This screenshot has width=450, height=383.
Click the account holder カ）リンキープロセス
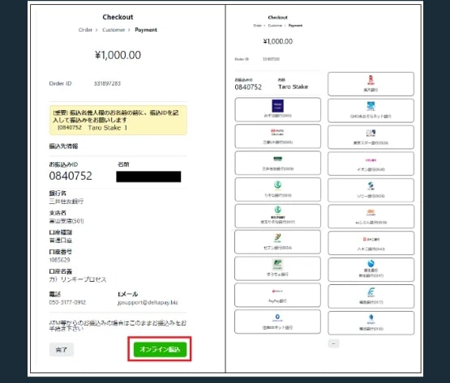coord(78,279)
